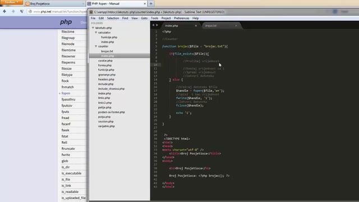The width and height of the screenshot is (359, 202).
Task: Click the site identity globe icon in address bar
Action: click(x=30, y=11)
